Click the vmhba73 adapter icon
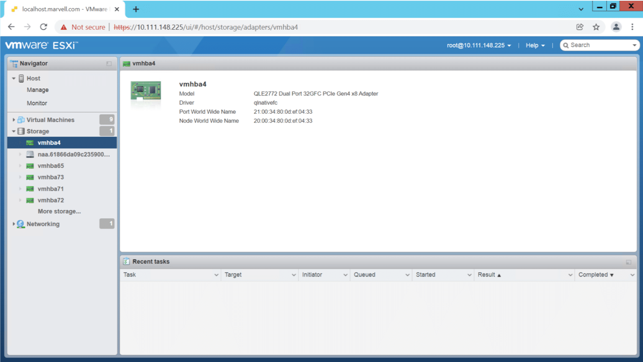The height and width of the screenshot is (362, 643). click(30, 177)
